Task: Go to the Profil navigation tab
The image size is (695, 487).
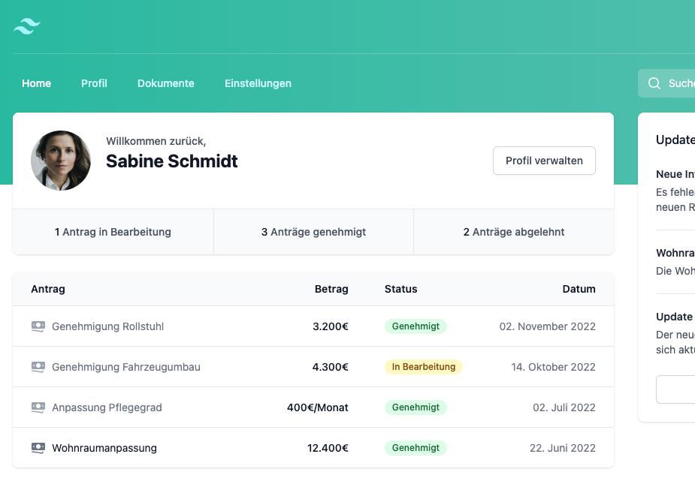Action: point(94,83)
